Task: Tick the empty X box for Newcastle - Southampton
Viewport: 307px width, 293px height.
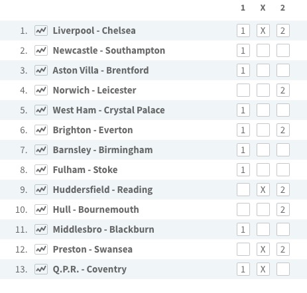Action: click(x=263, y=50)
